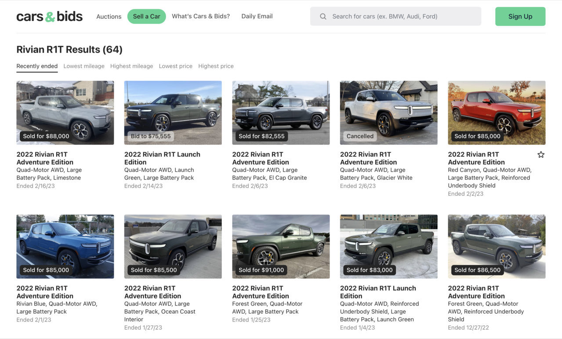Click the 'Sold for $82,555' badge
Image resolution: width=562 pixels, height=339 pixels.
[261, 136]
